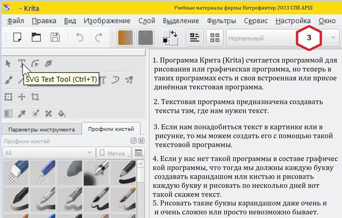Viewport: 342px width, 218px height.
Task: Select the Edit Shapes tool
Action: click(x=35, y=64)
